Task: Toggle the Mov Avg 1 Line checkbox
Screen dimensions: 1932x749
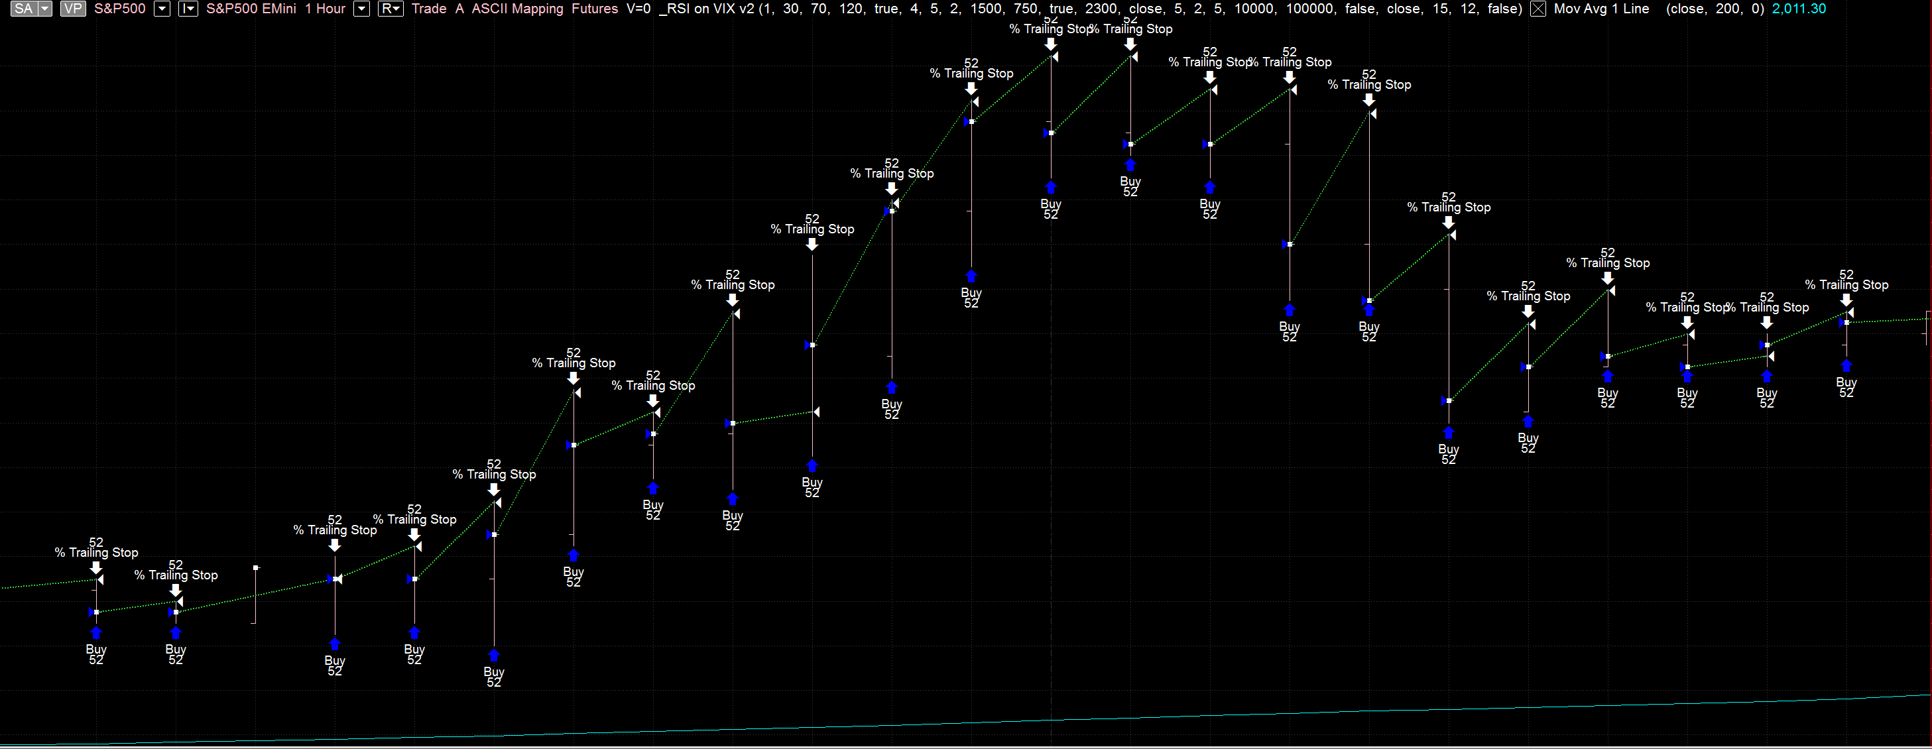Action: click(1538, 9)
